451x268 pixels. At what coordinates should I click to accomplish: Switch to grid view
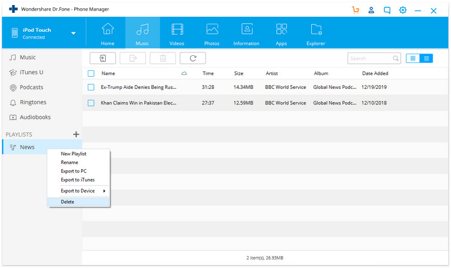click(x=413, y=58)
